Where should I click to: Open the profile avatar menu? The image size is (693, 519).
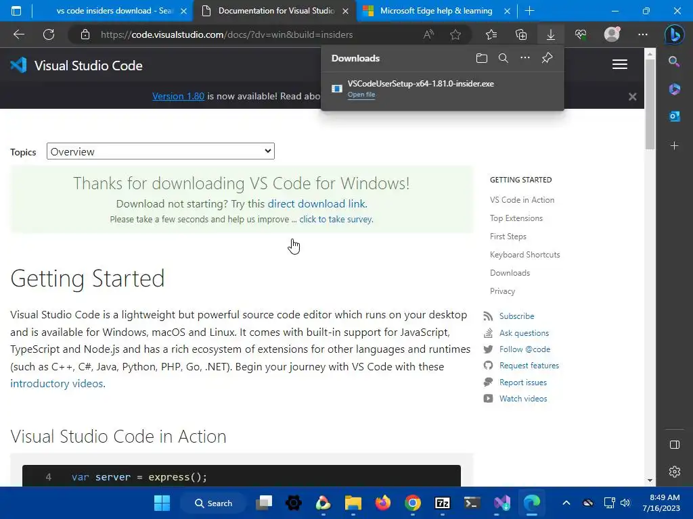[612, 34]
